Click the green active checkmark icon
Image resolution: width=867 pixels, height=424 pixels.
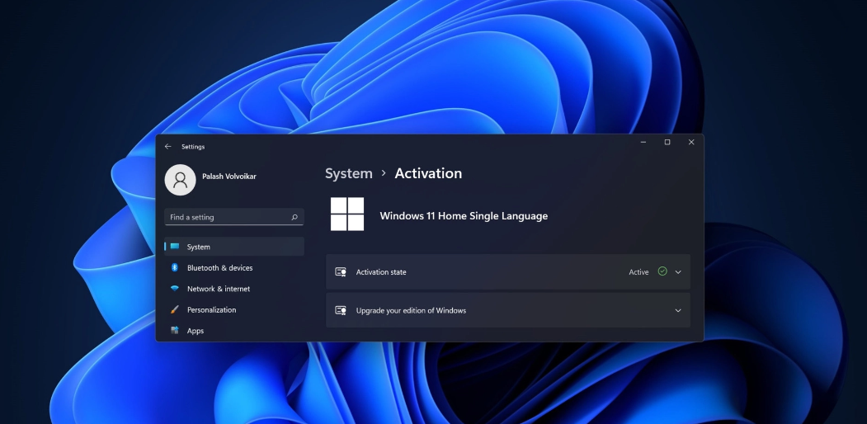662,271
